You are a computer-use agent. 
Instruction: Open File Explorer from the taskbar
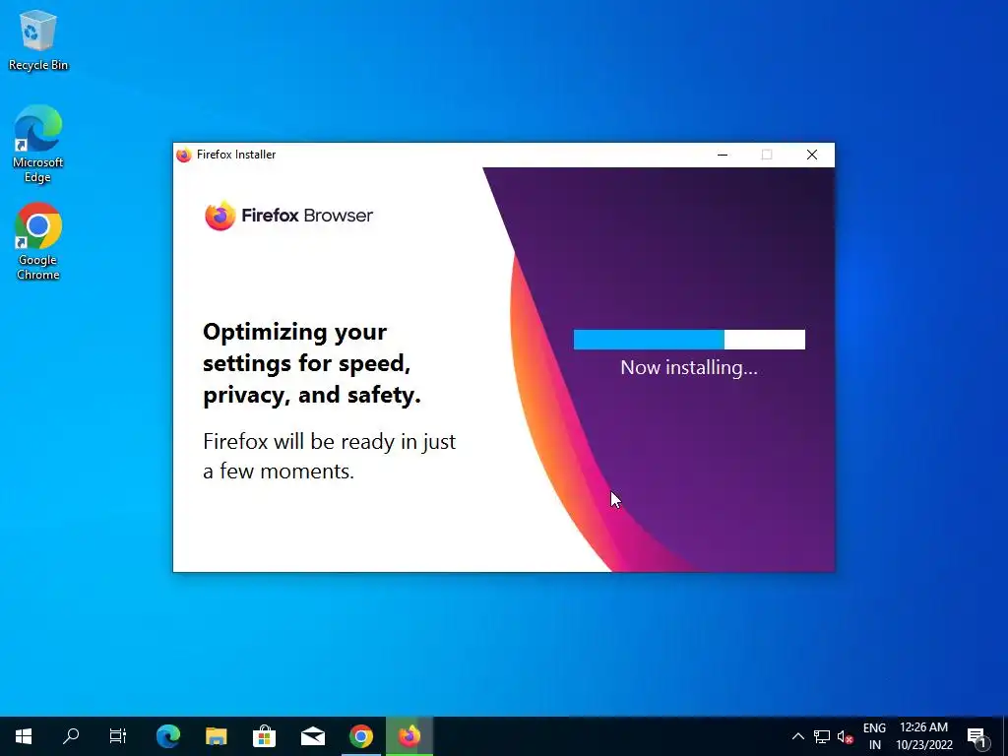click(217, 736)
